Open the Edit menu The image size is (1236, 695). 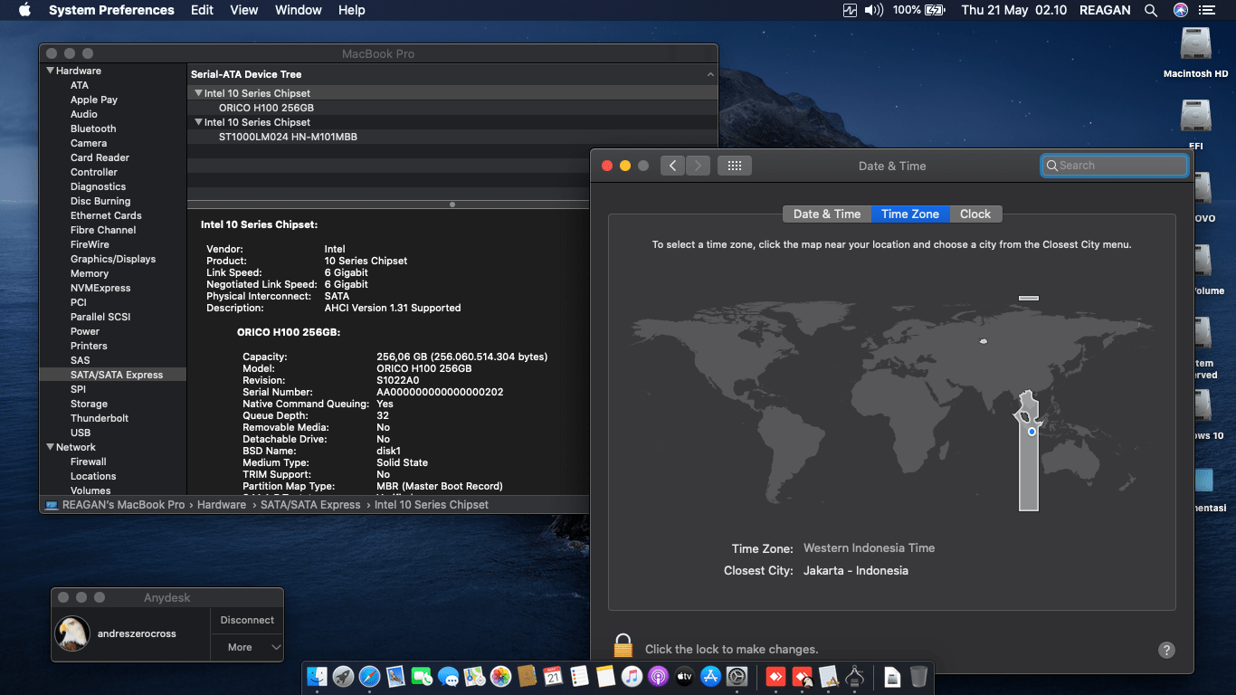[202, 10]
